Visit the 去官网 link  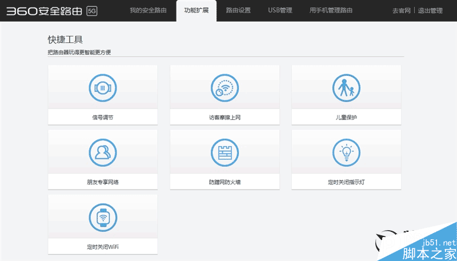click(402, 11)
